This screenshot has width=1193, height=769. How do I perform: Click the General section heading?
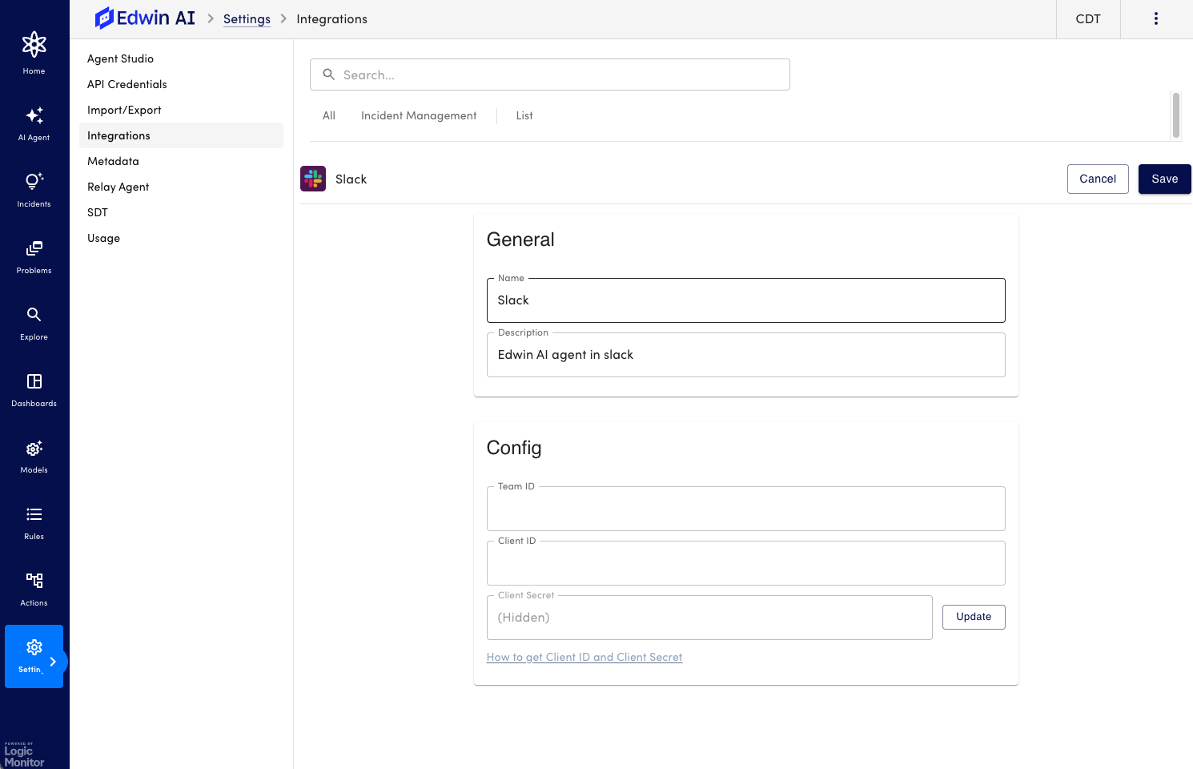coord(520,240)
